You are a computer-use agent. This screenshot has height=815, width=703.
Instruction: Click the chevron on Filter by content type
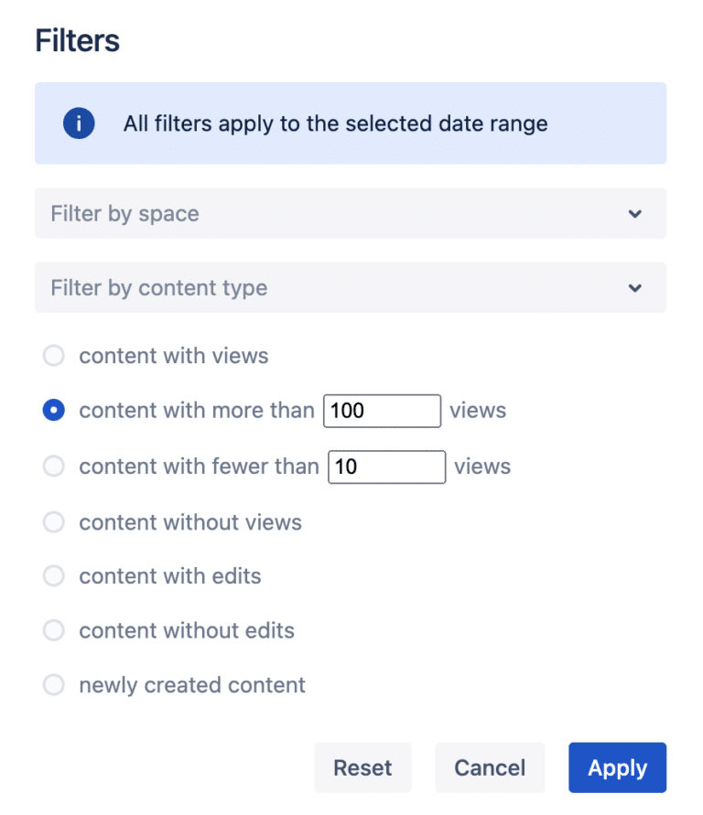coord(635,287)
